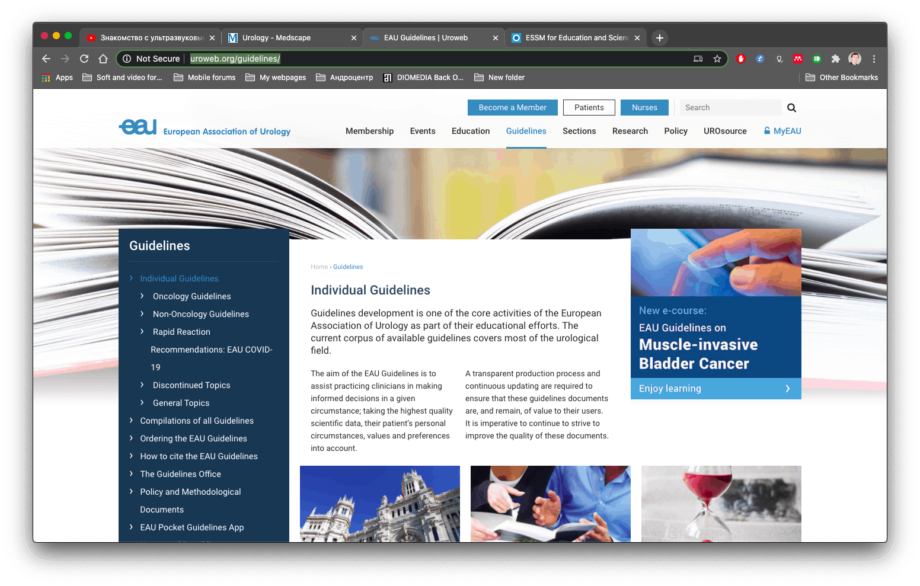This screenshot has height=586, width=920.
Task: Click the browser back arrow
Action: 46,59
